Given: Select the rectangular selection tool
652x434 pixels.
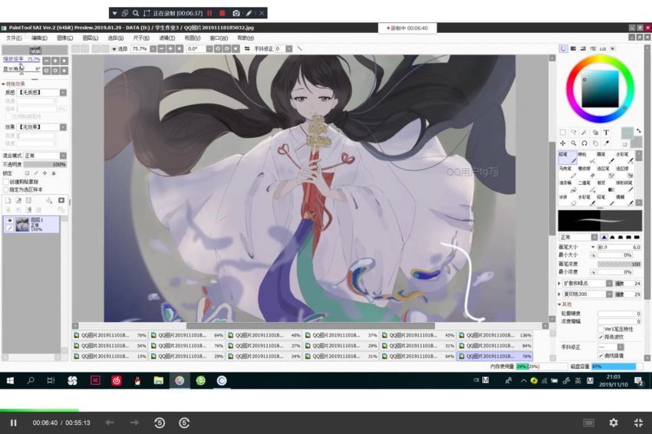Looking at the screenshot, I should click(562, 133).
